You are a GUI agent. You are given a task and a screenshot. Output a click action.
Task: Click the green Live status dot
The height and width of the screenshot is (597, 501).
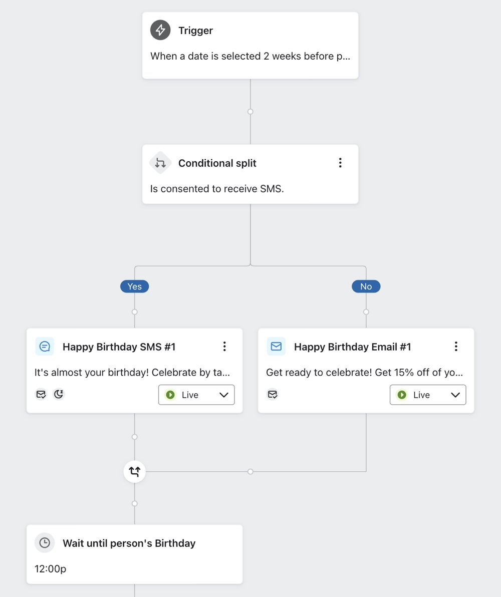[x=170, y=395]
